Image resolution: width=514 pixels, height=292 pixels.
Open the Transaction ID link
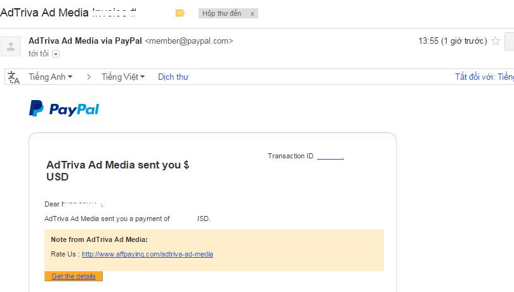(x=330, y=156)
